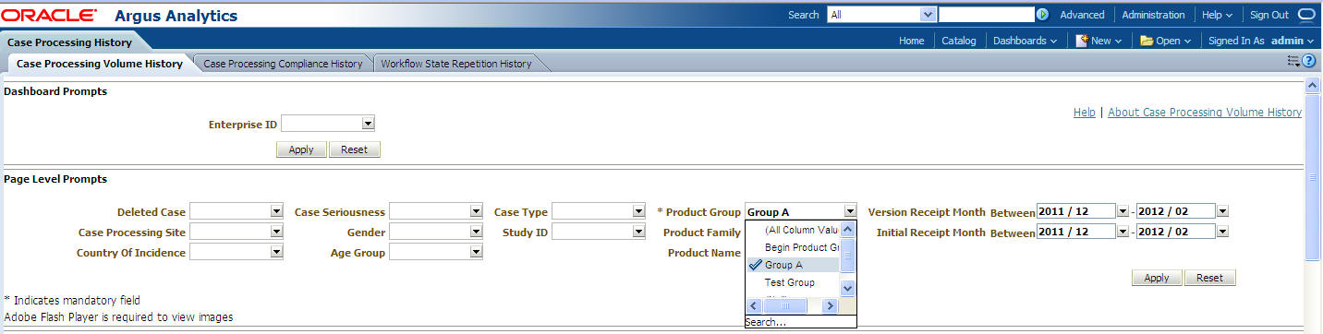Switch to Case Processing Compliance History tab
Viewport: 1323px width, 334px height.
[283, 64]
